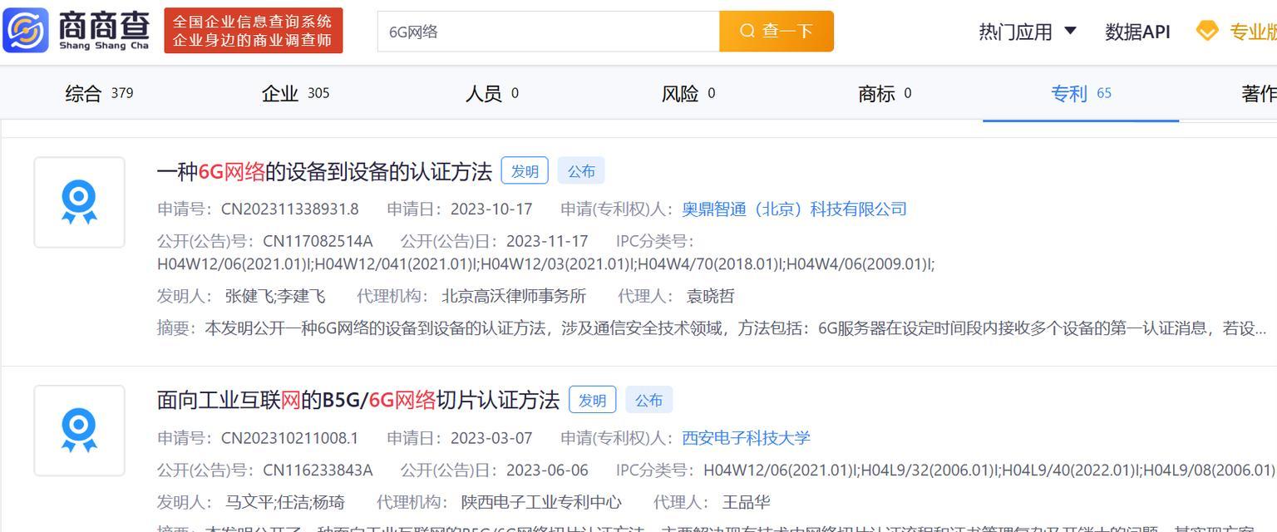This screenshot has width=1277, height=532.
Task: Open applicant 西安电子科技大学
Action: [x=746, y=437]
